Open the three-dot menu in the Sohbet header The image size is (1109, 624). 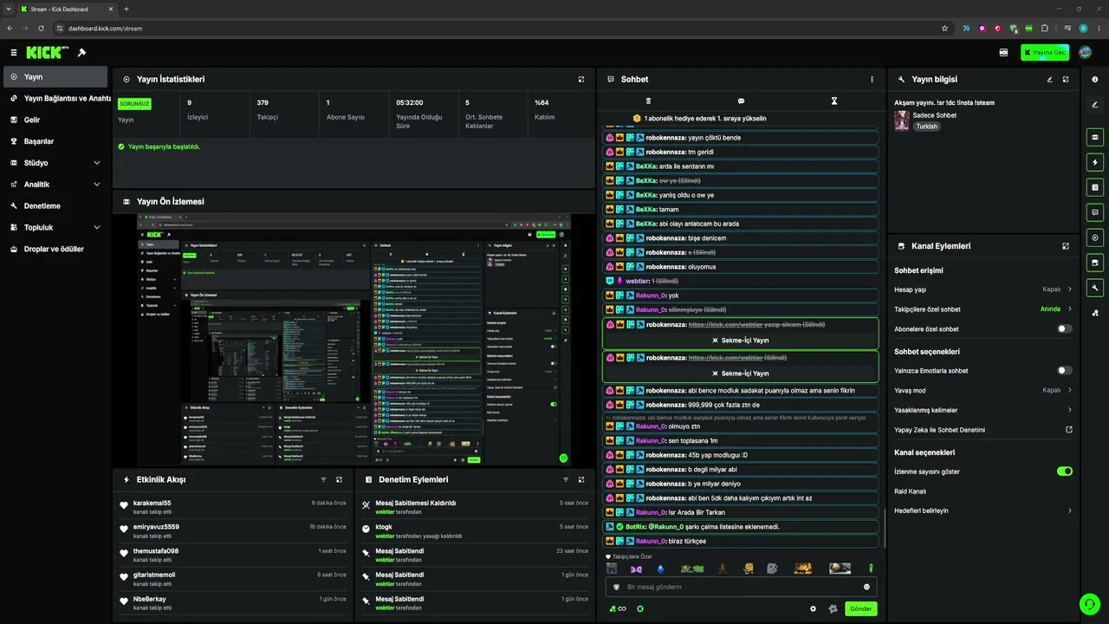tap(872, 80)
